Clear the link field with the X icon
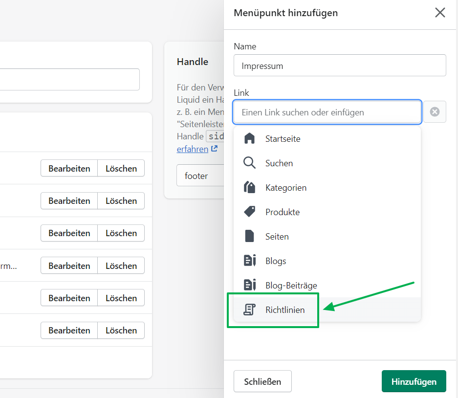Image resolution: width=458 pixels, height=398 pixels. (x=435, y=111)
